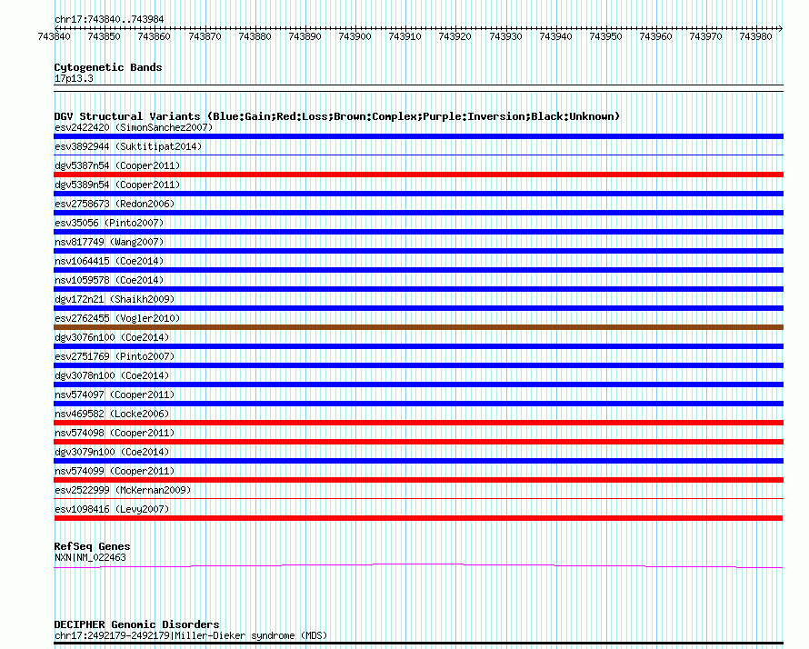Viewport: 809px width, 649px height.
Task: Select ruler position 743970
Action: coord(705,36)
